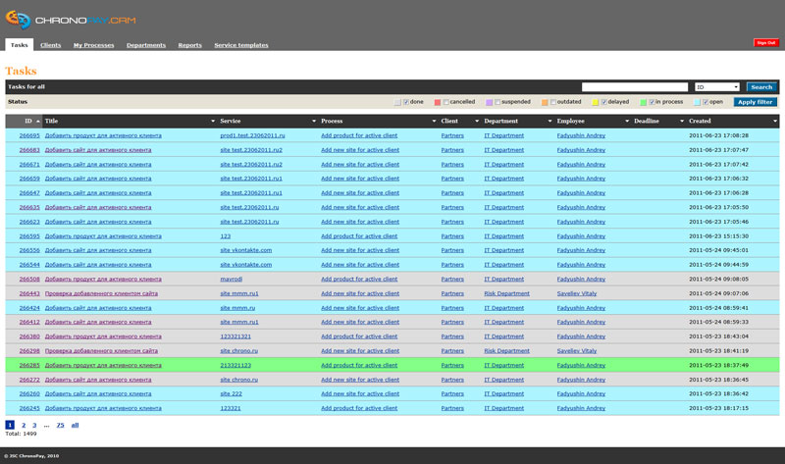Open the title link of task 266424
The image size is (785, 464).
(98, 308)
